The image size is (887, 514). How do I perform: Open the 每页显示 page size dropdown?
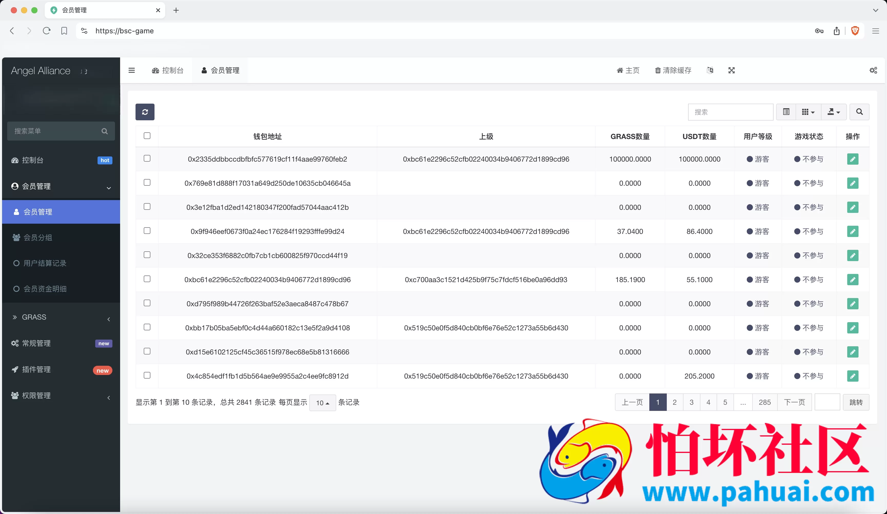[x=322, y=402]
